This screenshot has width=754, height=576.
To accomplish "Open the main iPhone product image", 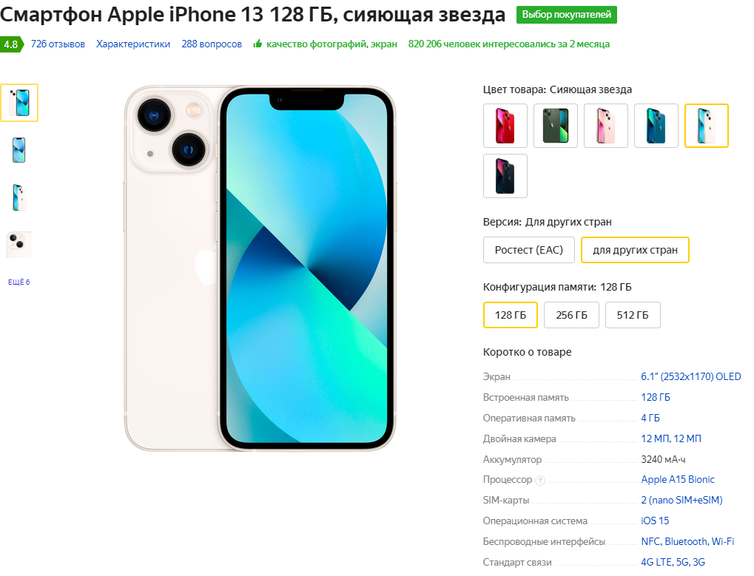I will click(260, 268).
